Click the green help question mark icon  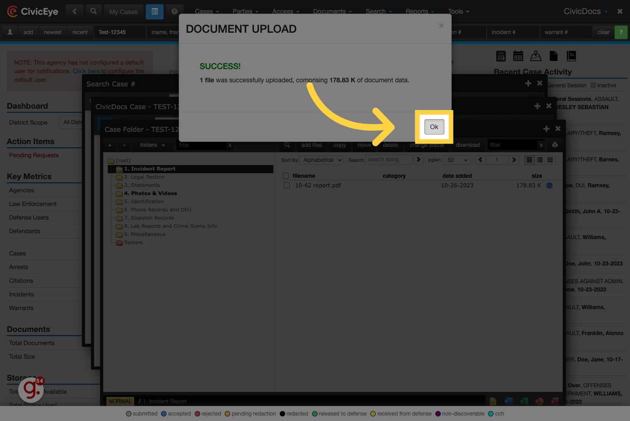tap(621, 32)
